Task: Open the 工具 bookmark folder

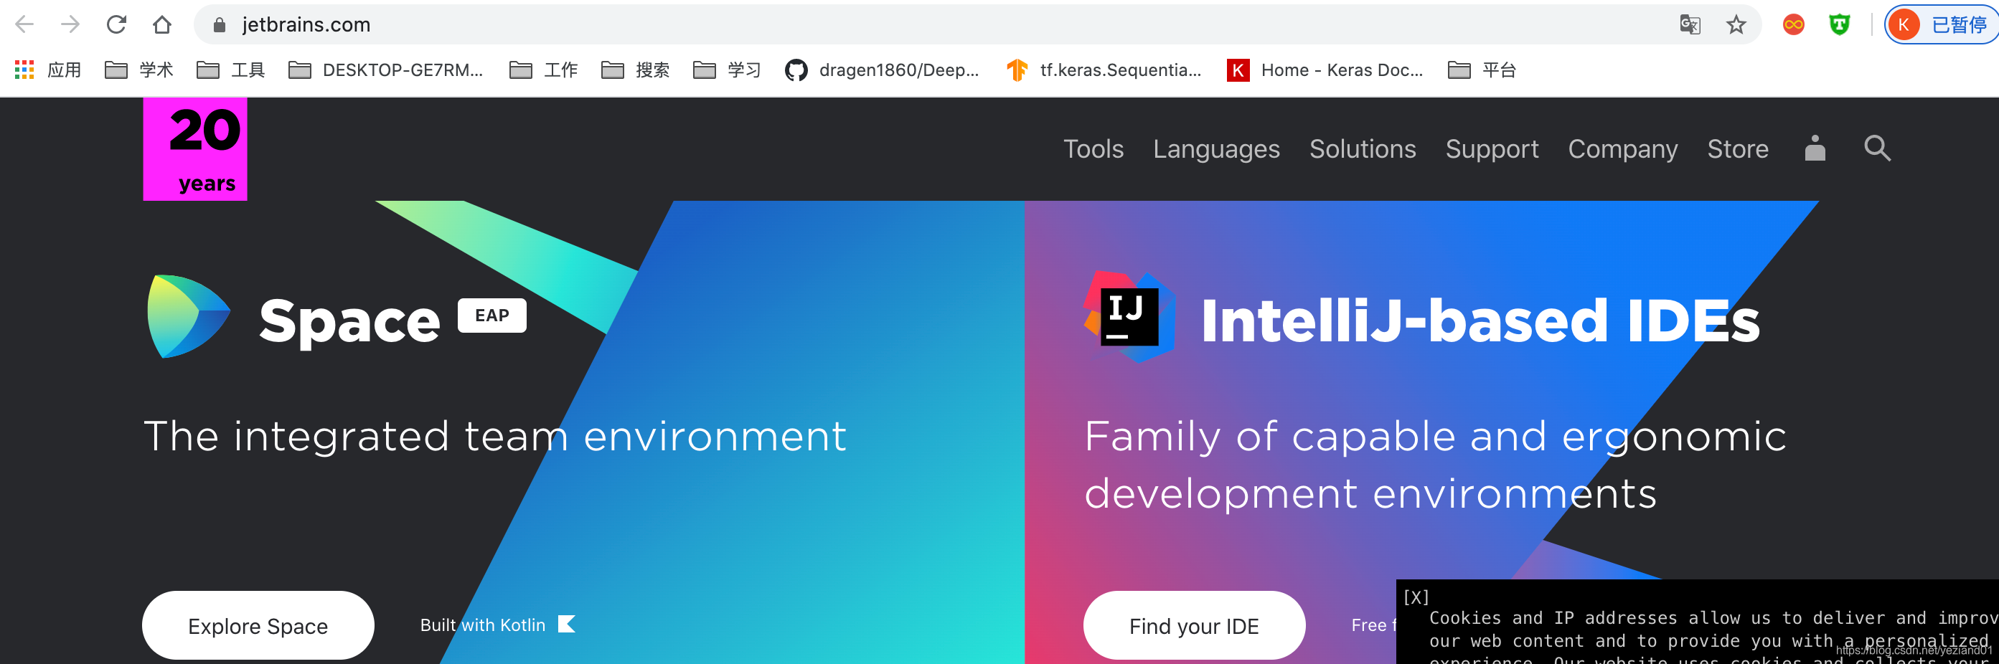Action: click(231, 70)
